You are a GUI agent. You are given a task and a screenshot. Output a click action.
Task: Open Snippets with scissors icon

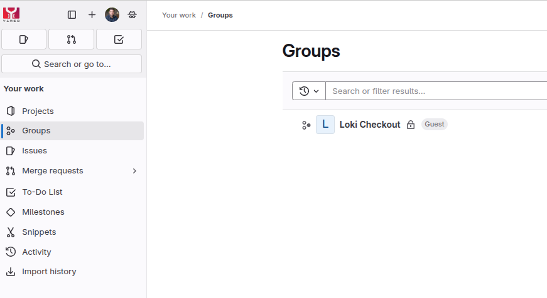click(39, 232)
